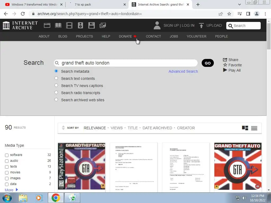Click the share page icon in address bar
Screen dimensions: 271x203
pyautogui.click(x=221, y=14)
